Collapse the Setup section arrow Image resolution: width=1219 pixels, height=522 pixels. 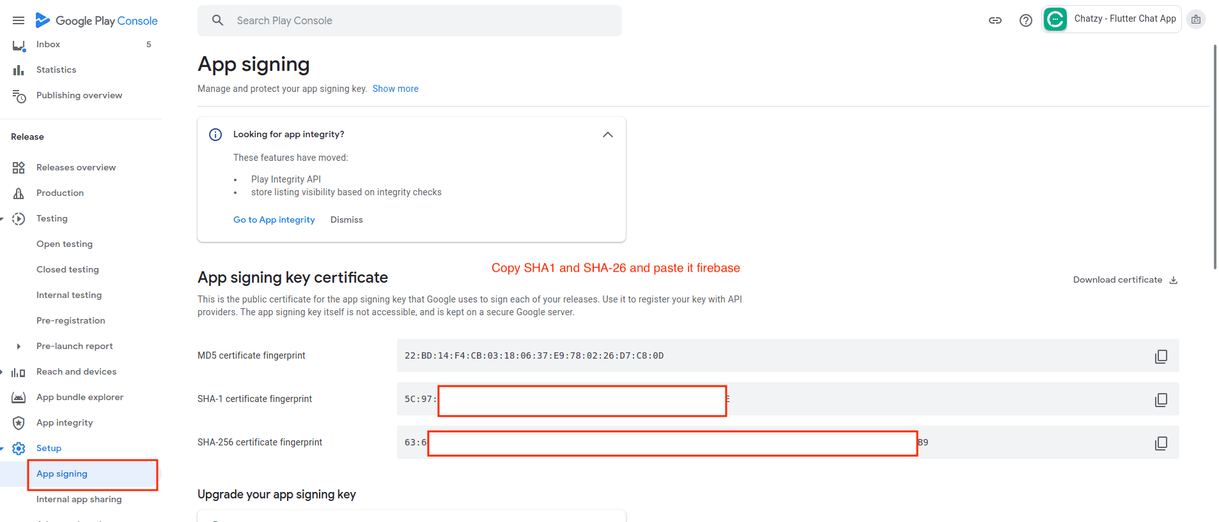(2, 449)
